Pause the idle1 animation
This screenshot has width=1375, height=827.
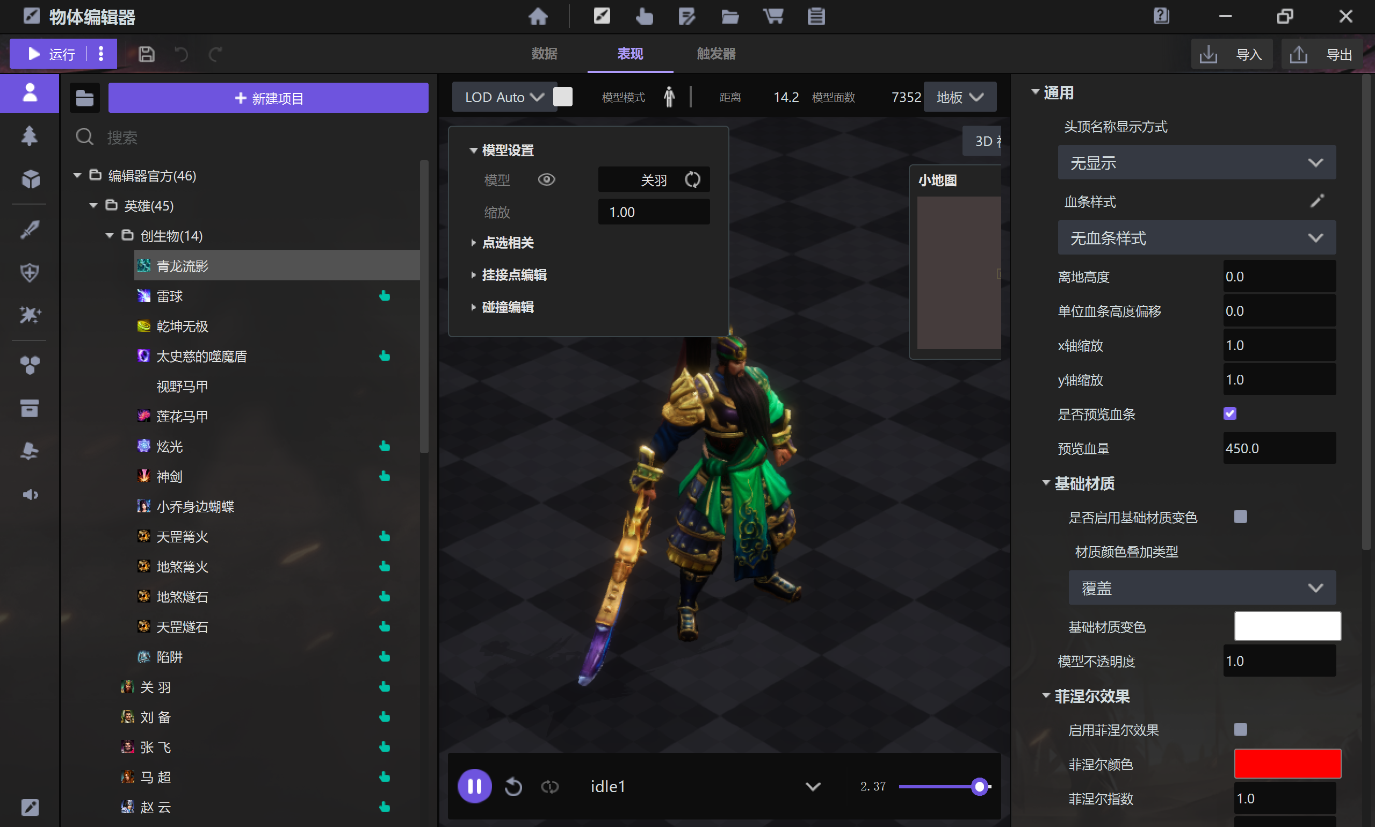coord(474,786)
